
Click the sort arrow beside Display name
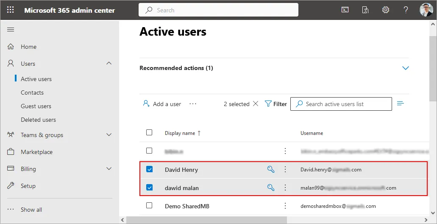(199, 133)
